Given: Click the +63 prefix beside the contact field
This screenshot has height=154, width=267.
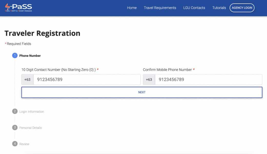Looking at the screenshot, I should 27,79.
